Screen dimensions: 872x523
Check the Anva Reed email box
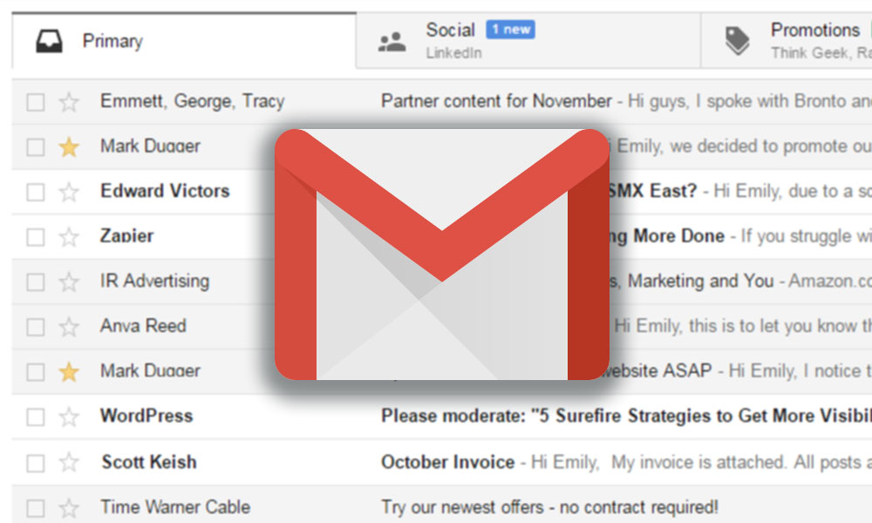click(36, 327)
